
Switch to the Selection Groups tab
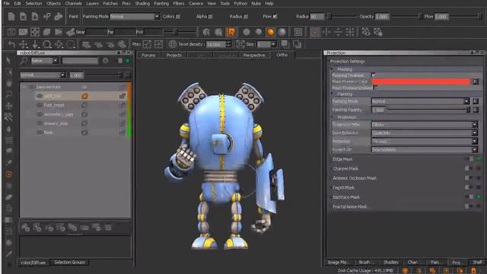[69, 262]
